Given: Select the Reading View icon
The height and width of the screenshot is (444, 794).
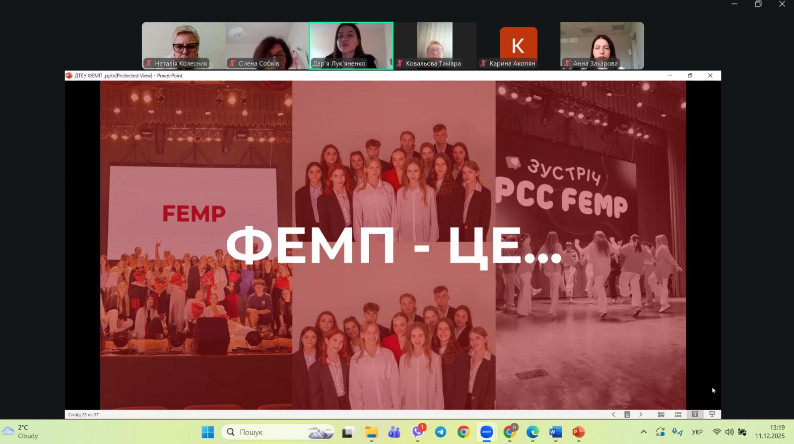Looking at the screenshot, I should [695, 414].
